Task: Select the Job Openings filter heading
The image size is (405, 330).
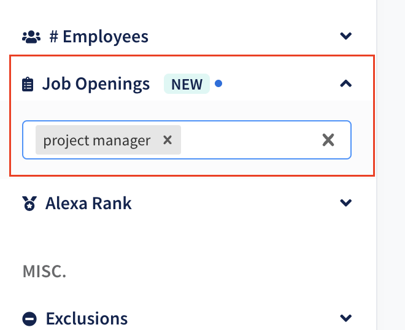Action: 96,84
